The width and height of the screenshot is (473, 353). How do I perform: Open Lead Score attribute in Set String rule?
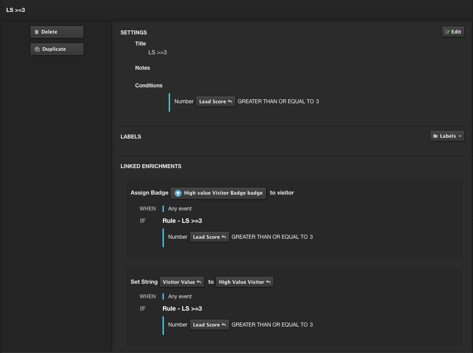(x=209, y=325)
